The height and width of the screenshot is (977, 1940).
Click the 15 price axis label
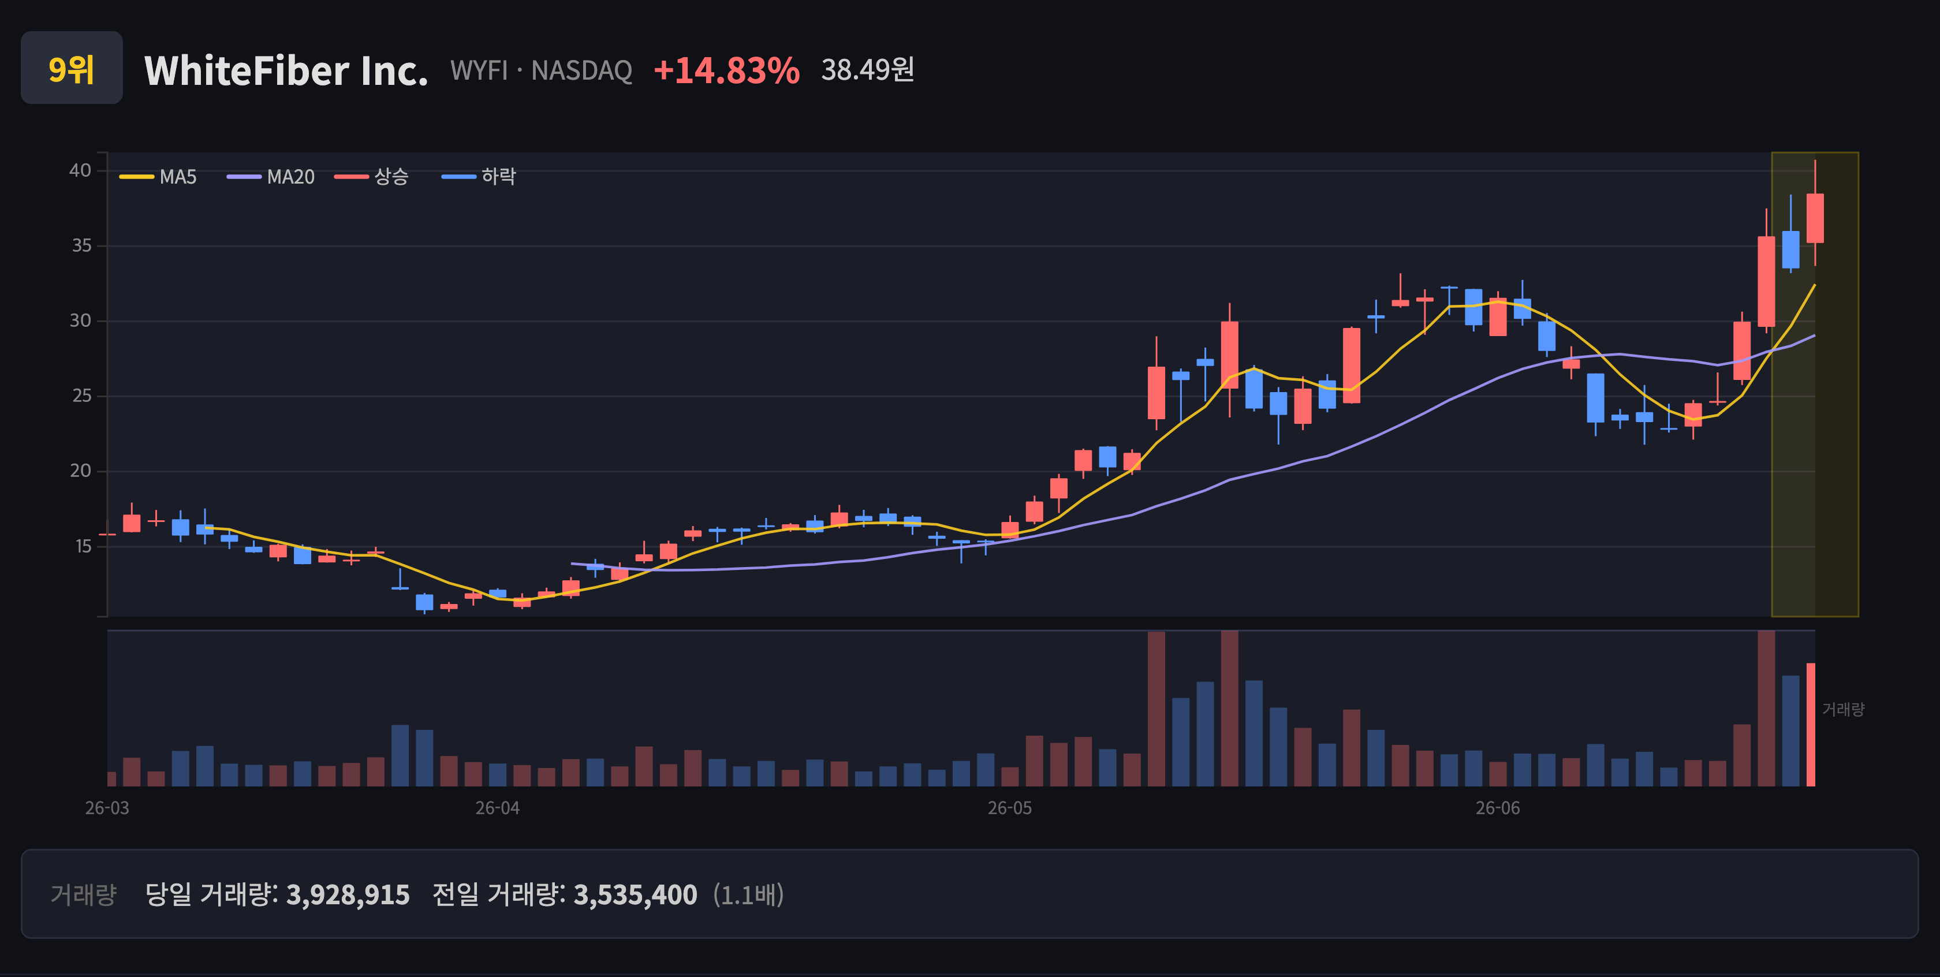[82, 546]
